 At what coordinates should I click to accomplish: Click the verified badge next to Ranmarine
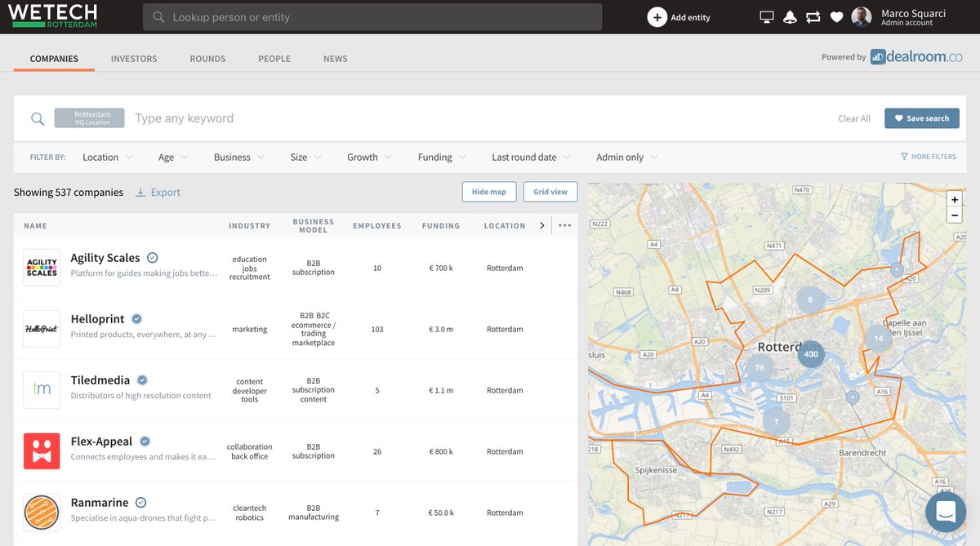click(x=140, y=503)
